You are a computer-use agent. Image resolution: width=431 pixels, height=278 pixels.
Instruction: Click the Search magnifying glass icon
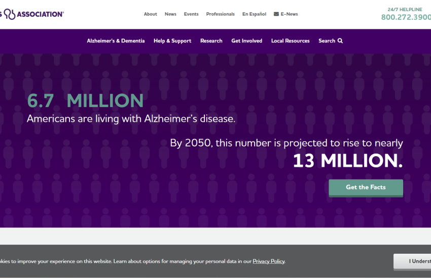pyautogui.click(x=340, y=40)
